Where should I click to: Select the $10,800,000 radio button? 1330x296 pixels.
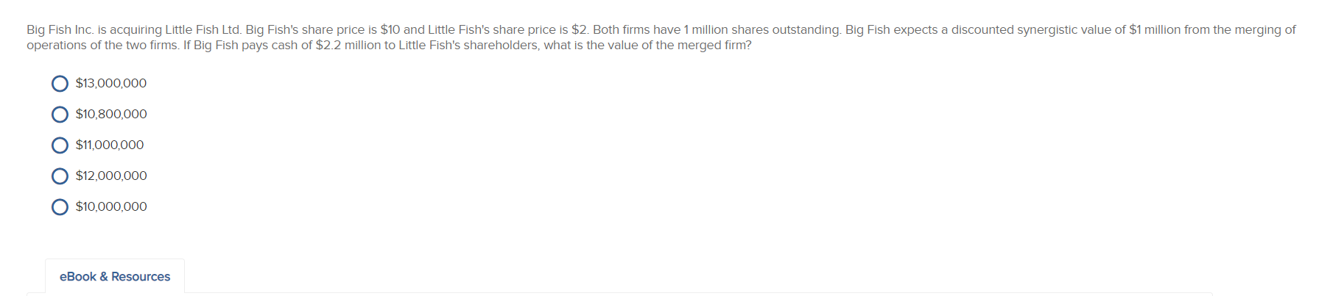pyautogui.click(x=60, y=115)
